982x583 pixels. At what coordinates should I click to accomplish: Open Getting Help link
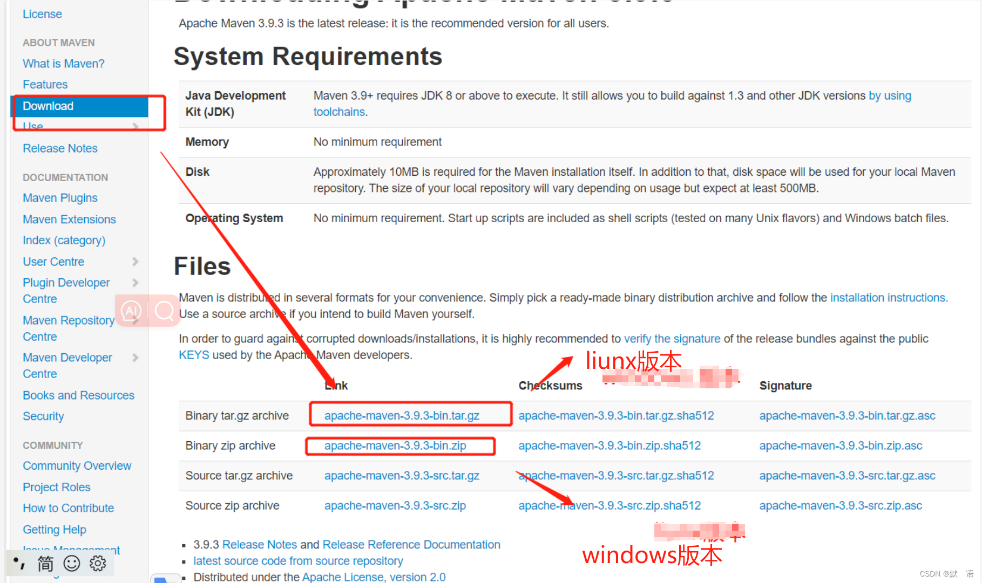pyautogui.click(x=55, y=530)
